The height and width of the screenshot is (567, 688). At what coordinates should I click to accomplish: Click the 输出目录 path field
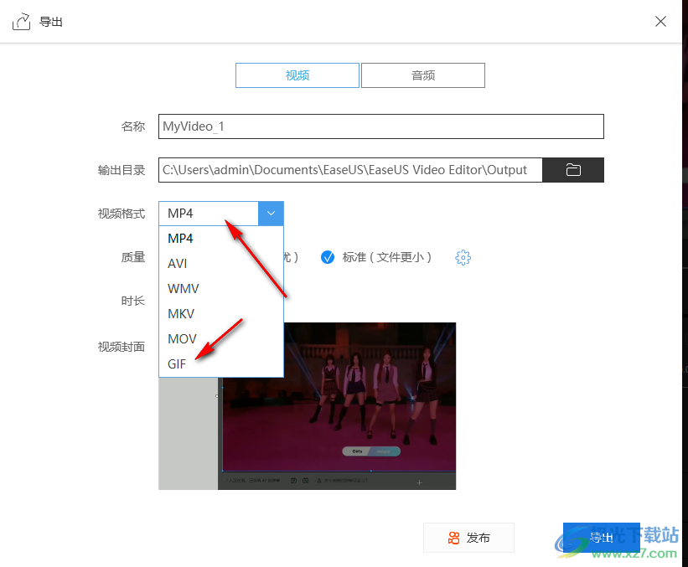(350, 170)
